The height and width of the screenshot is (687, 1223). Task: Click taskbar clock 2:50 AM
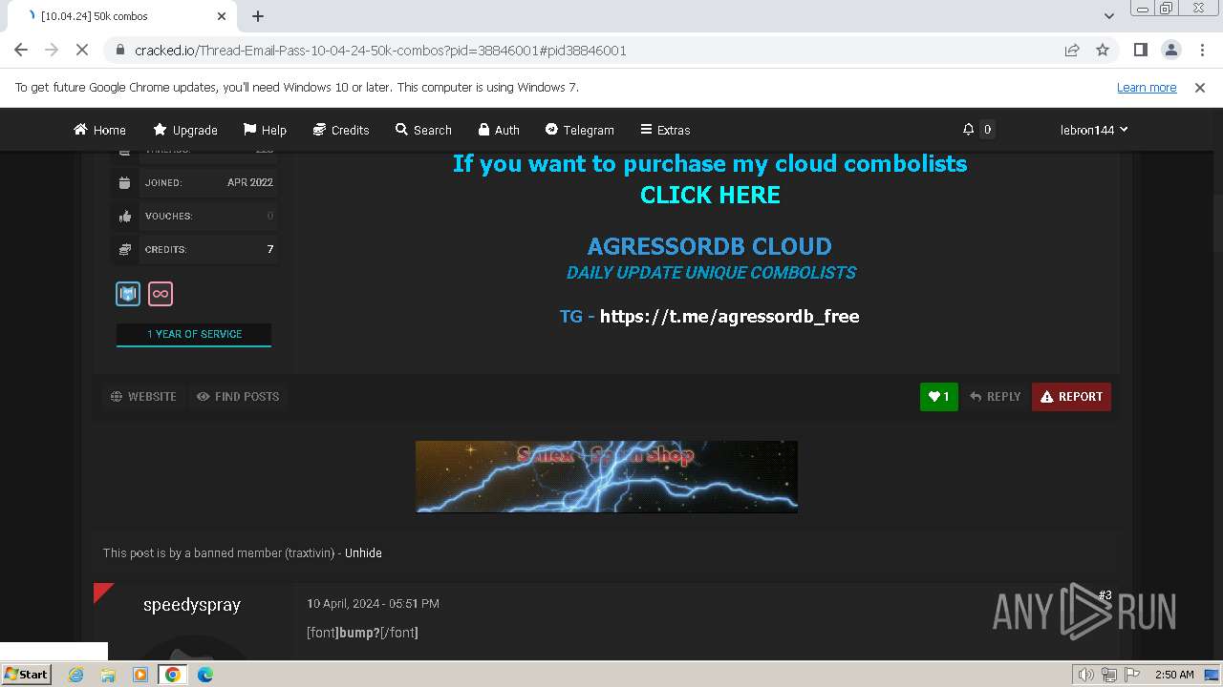[x=1174, y=675]
